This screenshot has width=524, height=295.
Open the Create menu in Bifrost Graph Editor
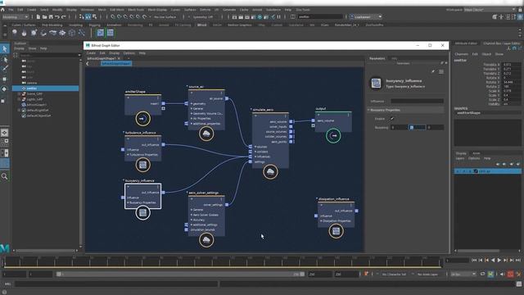(91, 53)
